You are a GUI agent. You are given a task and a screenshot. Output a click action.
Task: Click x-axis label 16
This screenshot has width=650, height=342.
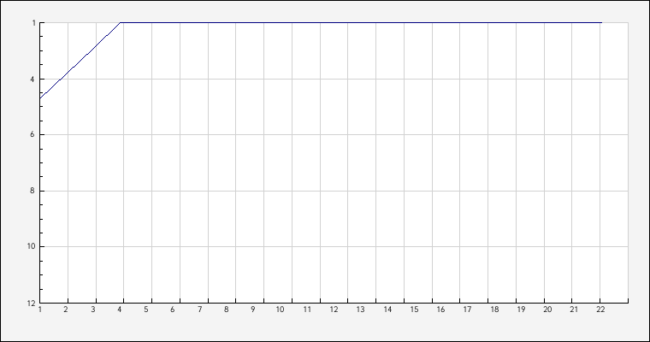(x=440, y=310)
